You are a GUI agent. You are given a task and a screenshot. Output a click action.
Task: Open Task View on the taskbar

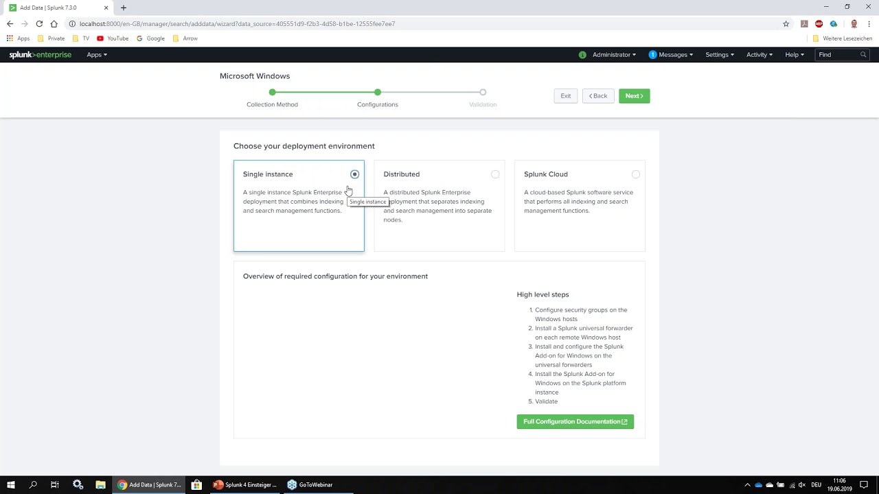click(55, 485)
